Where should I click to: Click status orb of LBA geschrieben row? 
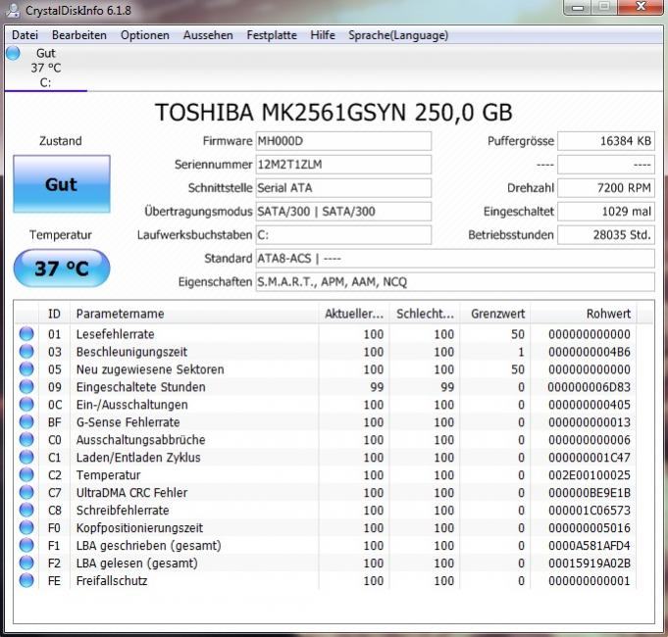pos(26,546)
